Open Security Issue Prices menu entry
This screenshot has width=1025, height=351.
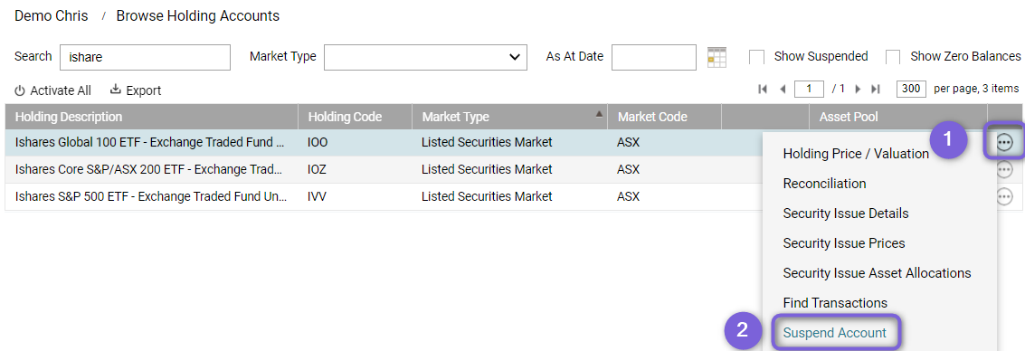click(844, 243)
